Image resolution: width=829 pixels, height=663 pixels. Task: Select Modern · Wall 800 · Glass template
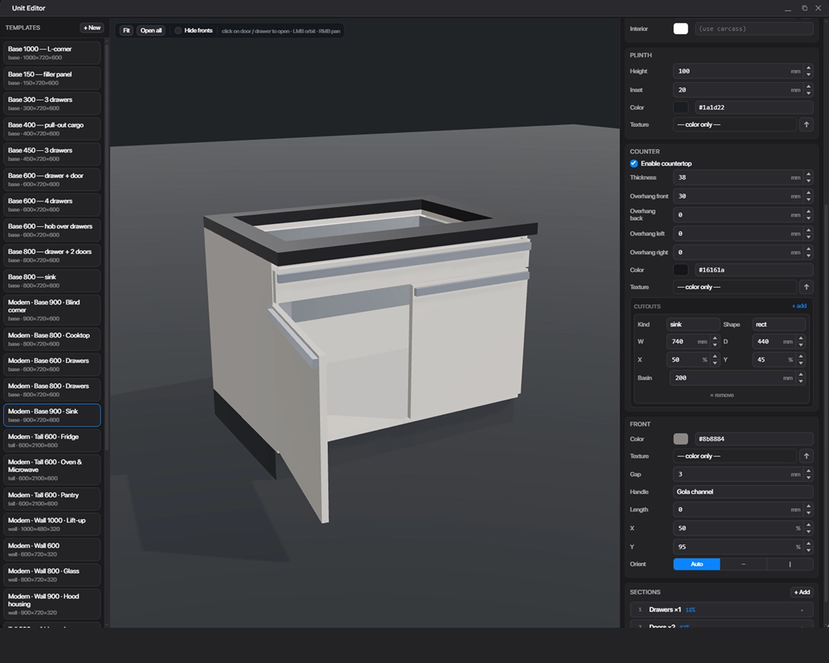[x=52, y=575]
